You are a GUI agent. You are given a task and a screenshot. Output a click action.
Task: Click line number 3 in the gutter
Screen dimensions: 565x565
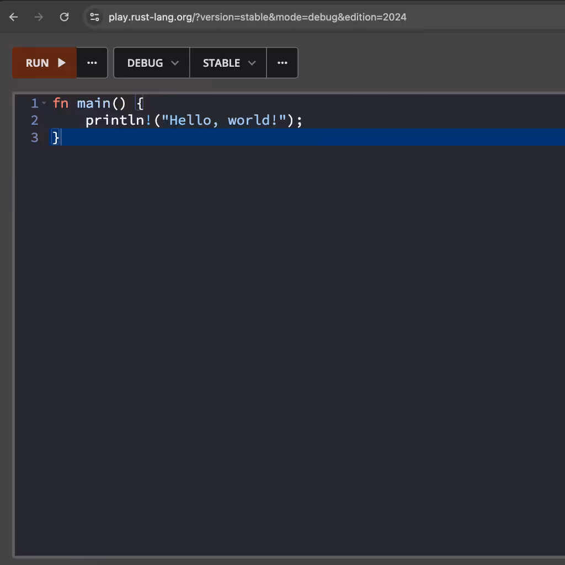click(35, 137)
